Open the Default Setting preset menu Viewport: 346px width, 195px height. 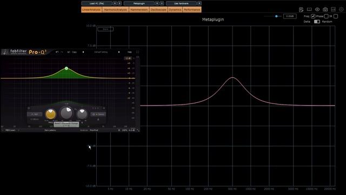[101, 52]
